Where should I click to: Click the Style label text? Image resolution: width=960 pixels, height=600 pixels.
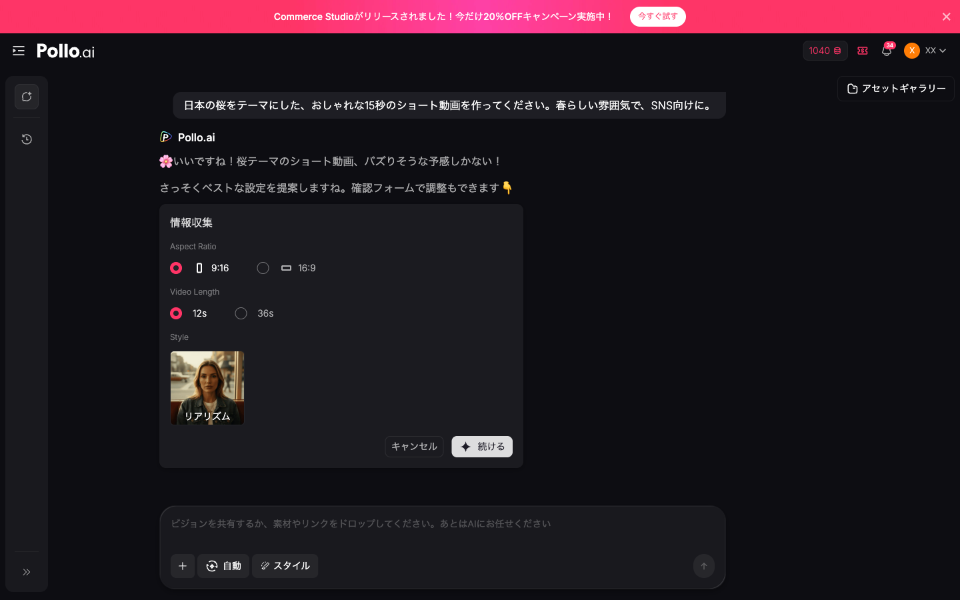point(179,337)
